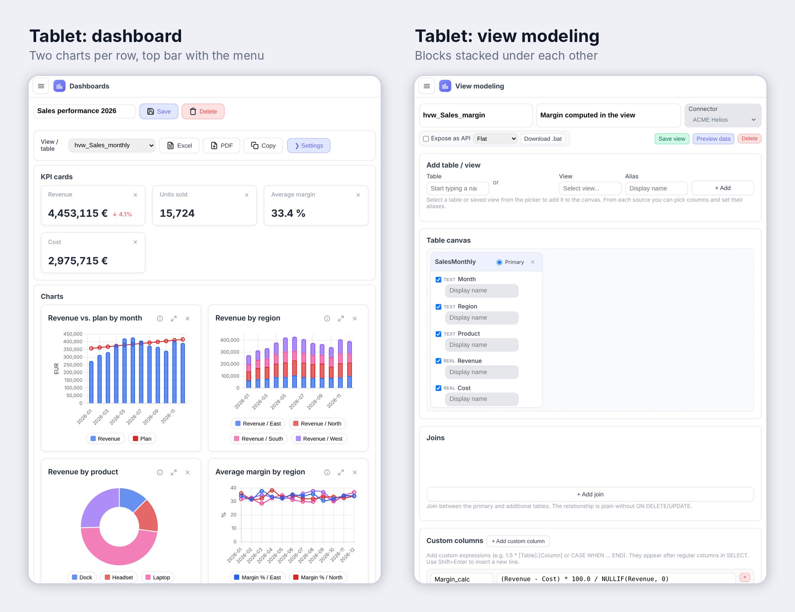Export the dashboard to Excel
This screenshot has width=795, height=612.
(x=180, y=146)
